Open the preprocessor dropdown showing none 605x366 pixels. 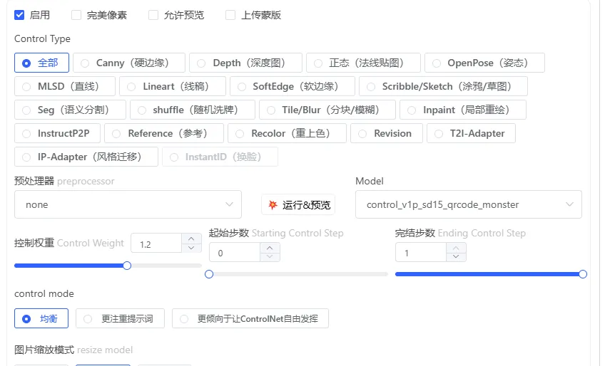(x=128, y=204)
